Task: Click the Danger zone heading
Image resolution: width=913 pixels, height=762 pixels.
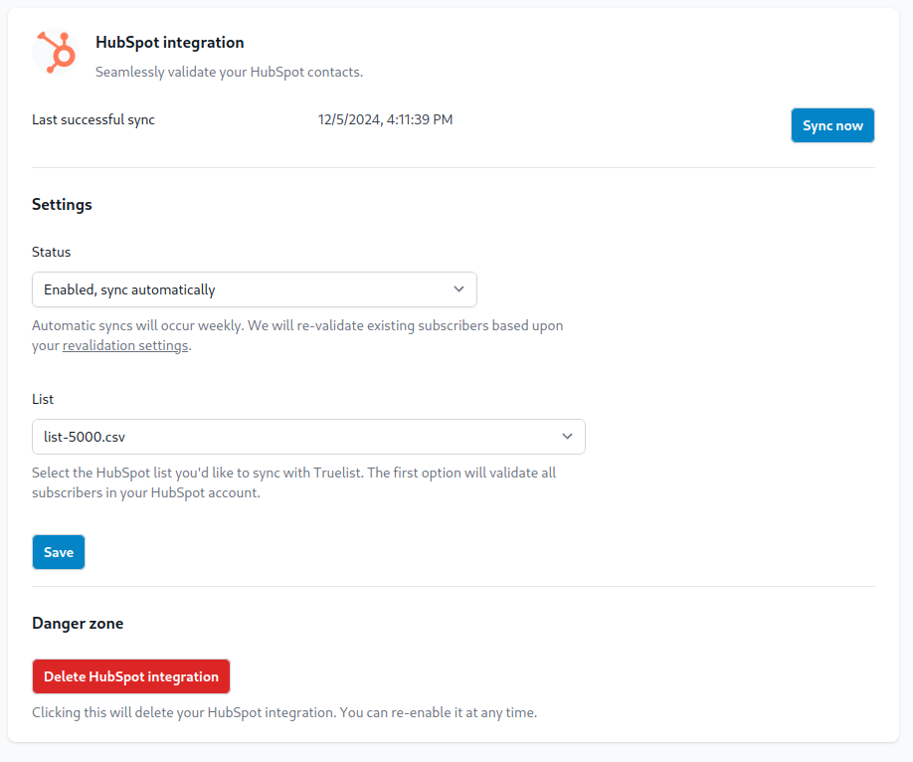Action: (78, 624)
